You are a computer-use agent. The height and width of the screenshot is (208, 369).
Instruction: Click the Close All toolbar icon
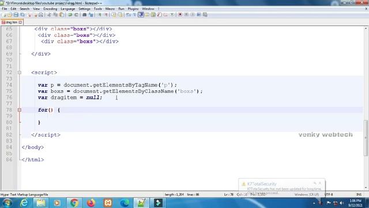pyautogui.click(x=35, y=15)
